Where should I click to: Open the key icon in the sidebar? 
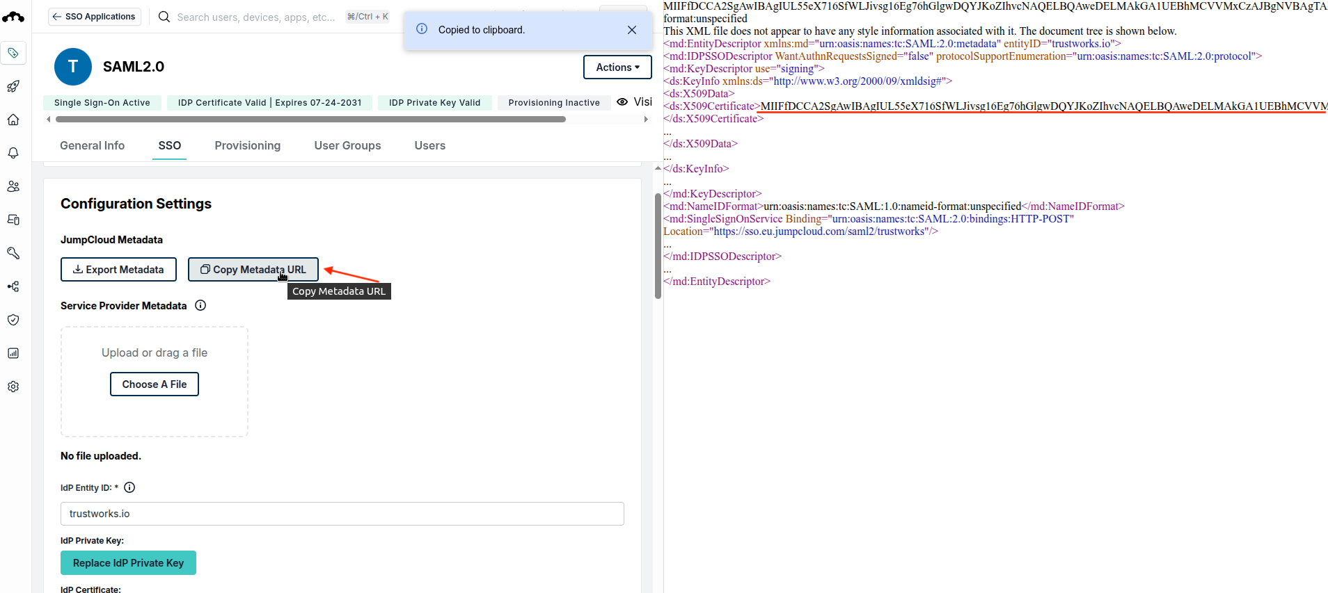[x=13, y=253]
